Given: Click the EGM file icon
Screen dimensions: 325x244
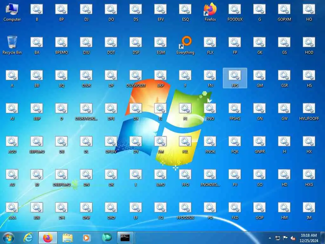Looking at the screenshot, I should (161, 45).
